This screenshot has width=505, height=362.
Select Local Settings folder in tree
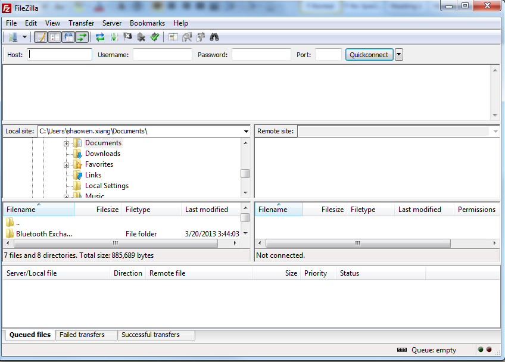107,186
